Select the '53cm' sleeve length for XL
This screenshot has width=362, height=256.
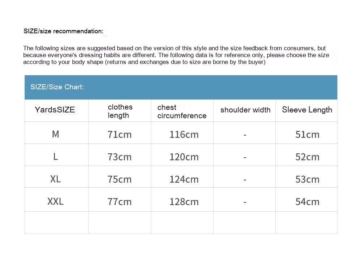pos(307,179)
